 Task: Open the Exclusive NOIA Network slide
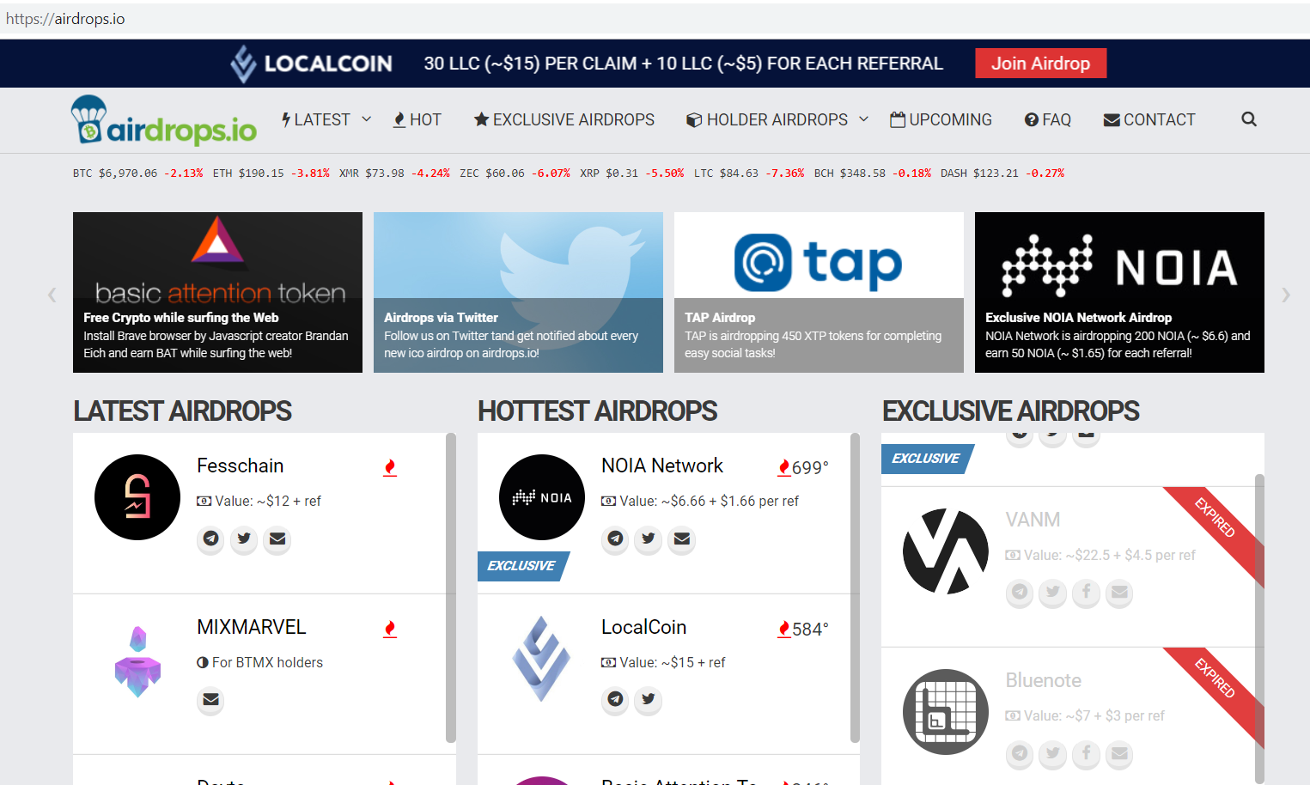pos(1119,292)
